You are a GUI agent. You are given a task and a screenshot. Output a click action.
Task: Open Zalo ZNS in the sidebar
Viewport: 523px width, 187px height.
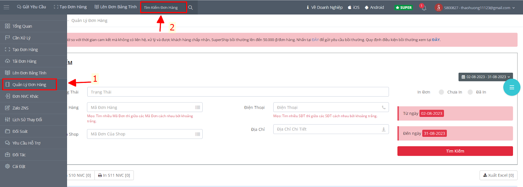[x=33, y=108]
